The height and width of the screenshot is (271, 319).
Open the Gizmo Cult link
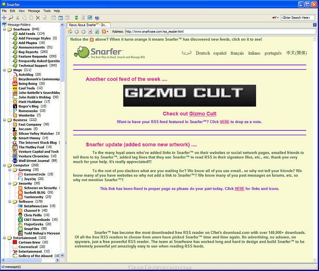point(203,114)
